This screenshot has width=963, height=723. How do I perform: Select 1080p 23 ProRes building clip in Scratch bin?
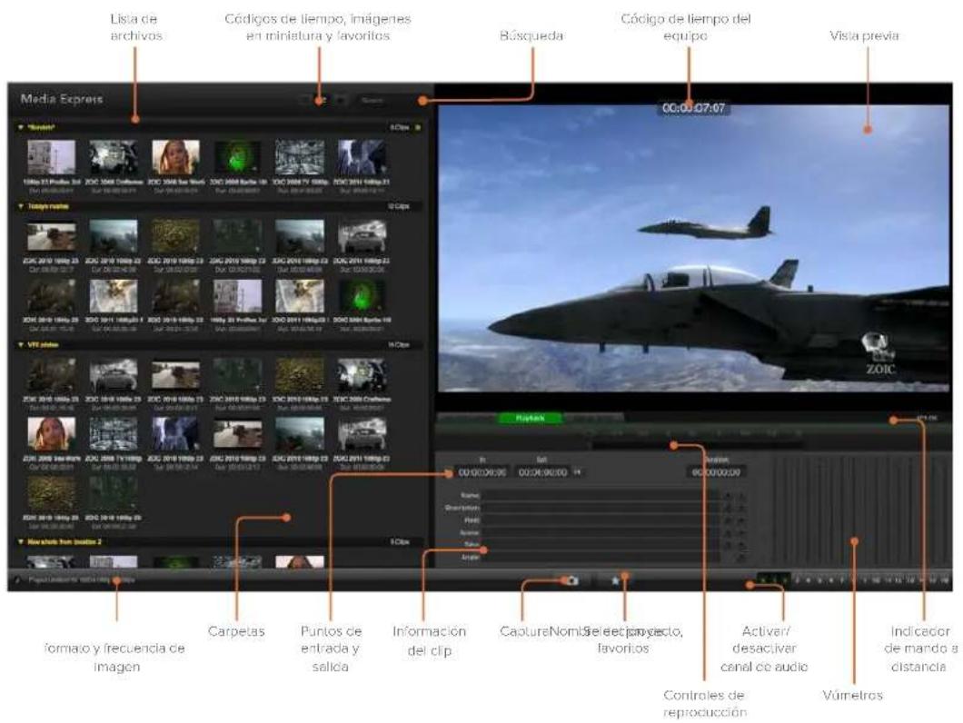point(52,157)
